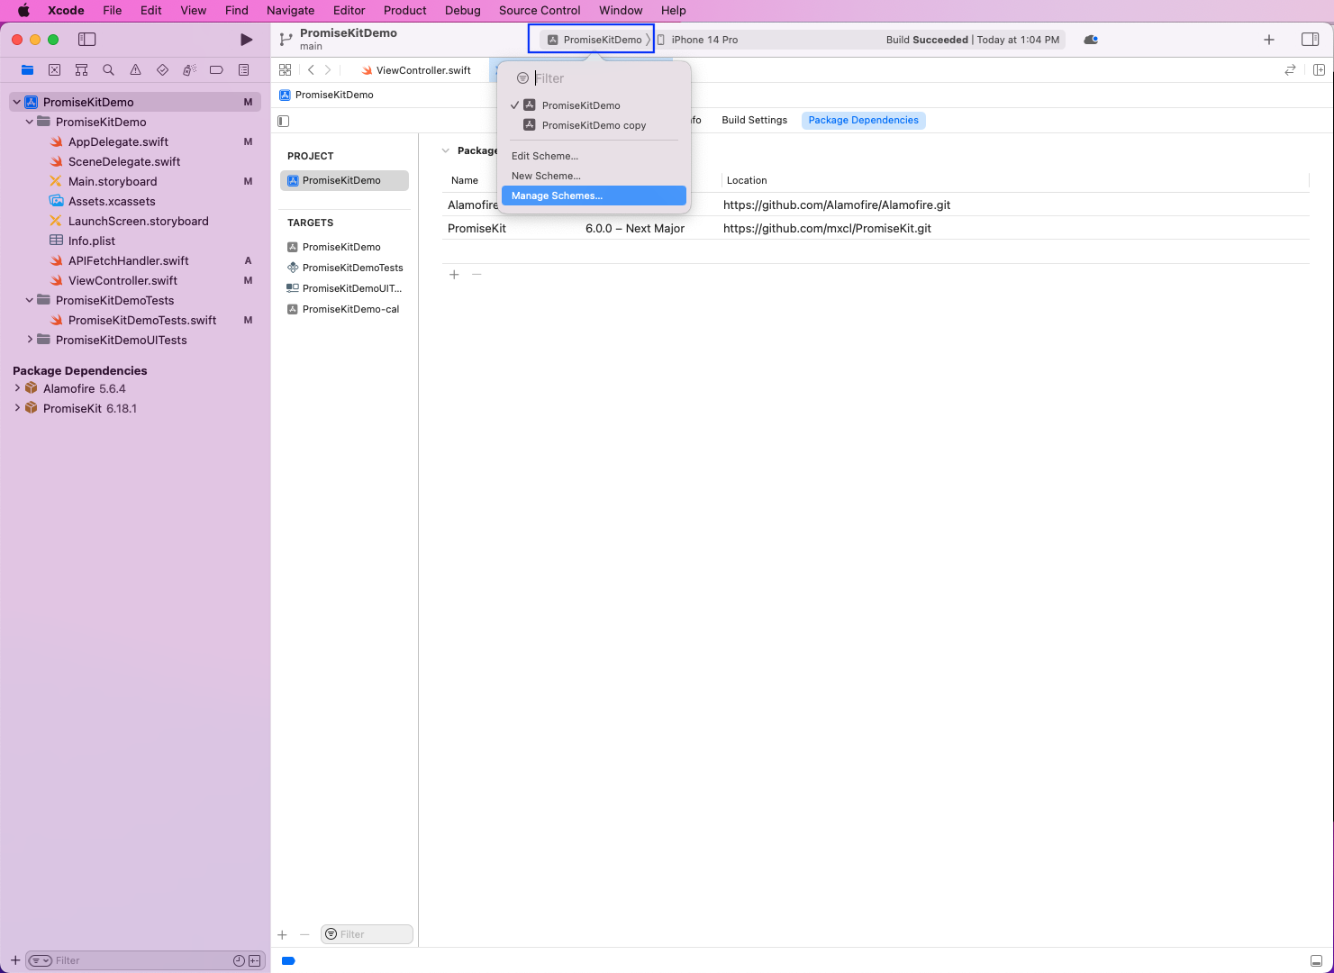
Task: Open the Symbol navigator icon
Action: [81, 70]
